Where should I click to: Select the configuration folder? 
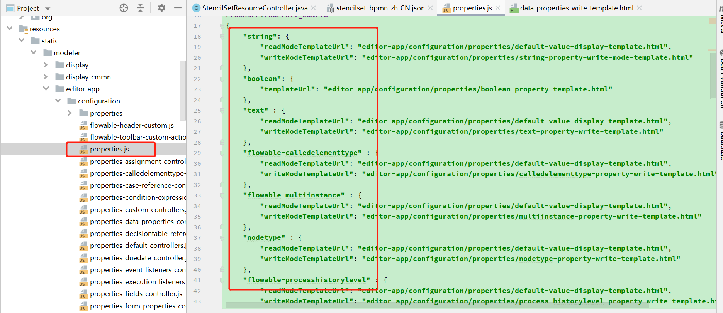[x=99, y=101]
